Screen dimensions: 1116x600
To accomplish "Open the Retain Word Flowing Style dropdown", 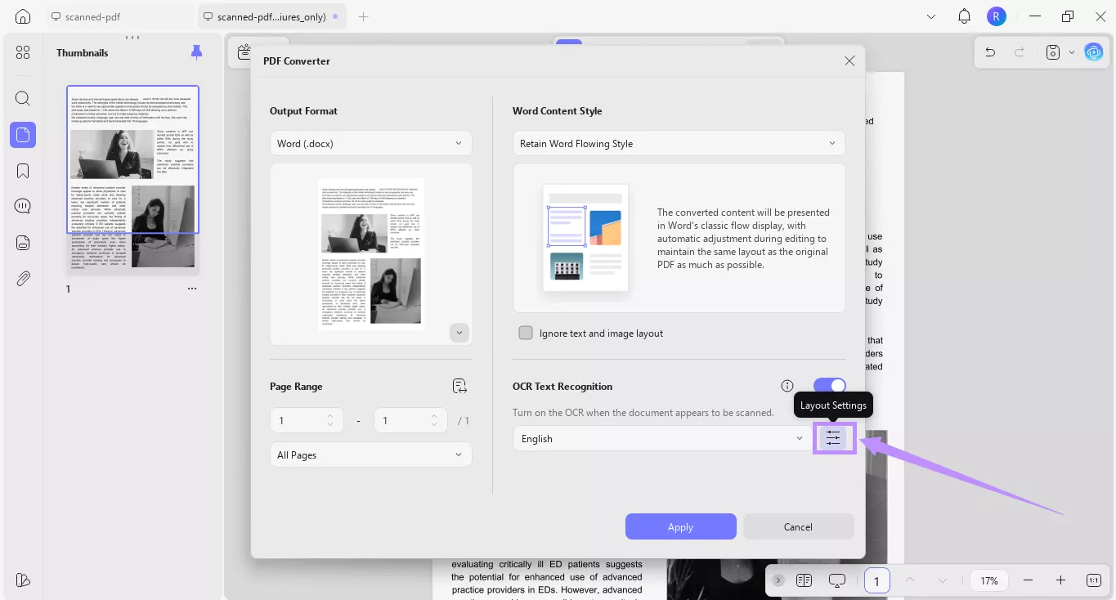I will [679, 143].
